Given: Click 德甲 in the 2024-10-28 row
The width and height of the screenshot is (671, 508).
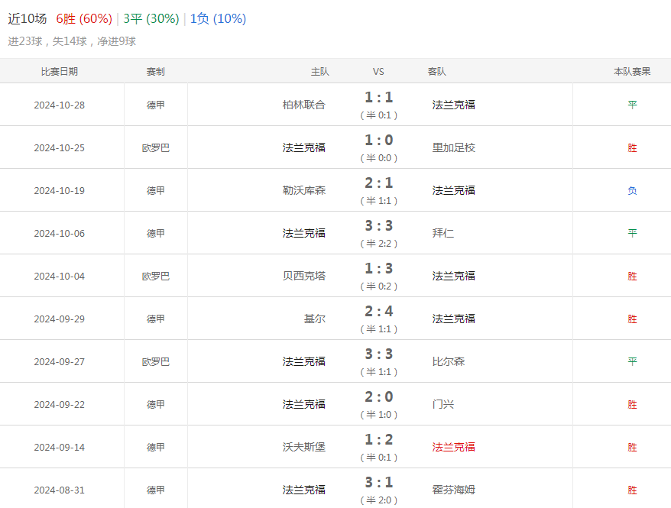Looking at the screenshot, I should (x=156, y=105).
